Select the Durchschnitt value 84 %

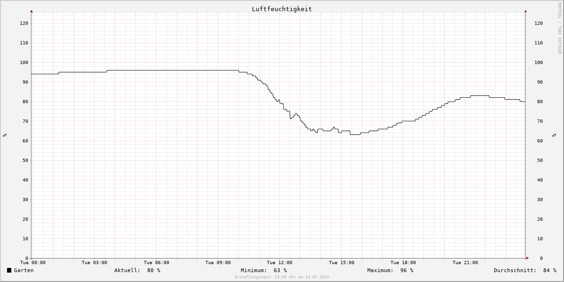coord(549,270)
